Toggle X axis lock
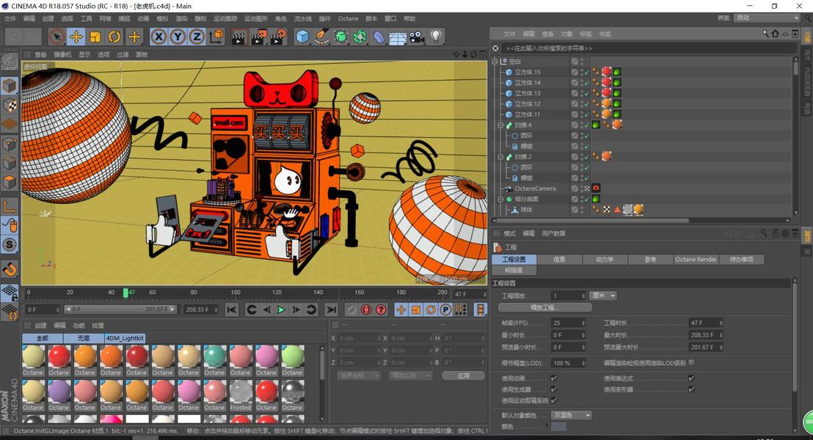The image size is (813, 440). click(158, 37)
